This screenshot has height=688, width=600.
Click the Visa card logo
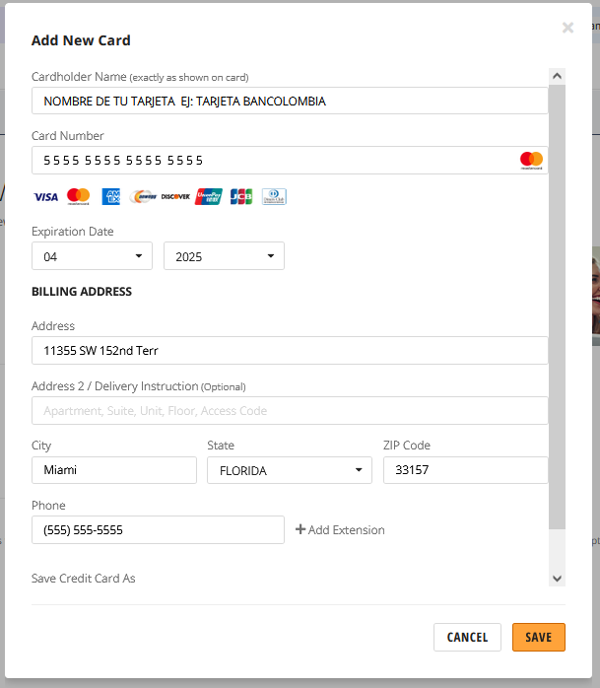(46, 197)
